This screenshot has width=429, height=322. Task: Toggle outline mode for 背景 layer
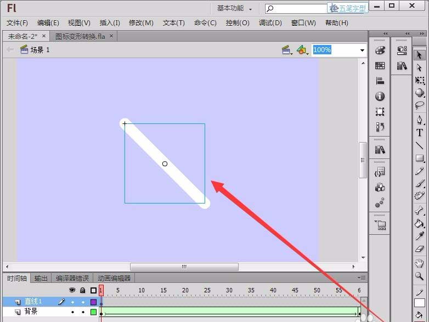click(94, 312)
